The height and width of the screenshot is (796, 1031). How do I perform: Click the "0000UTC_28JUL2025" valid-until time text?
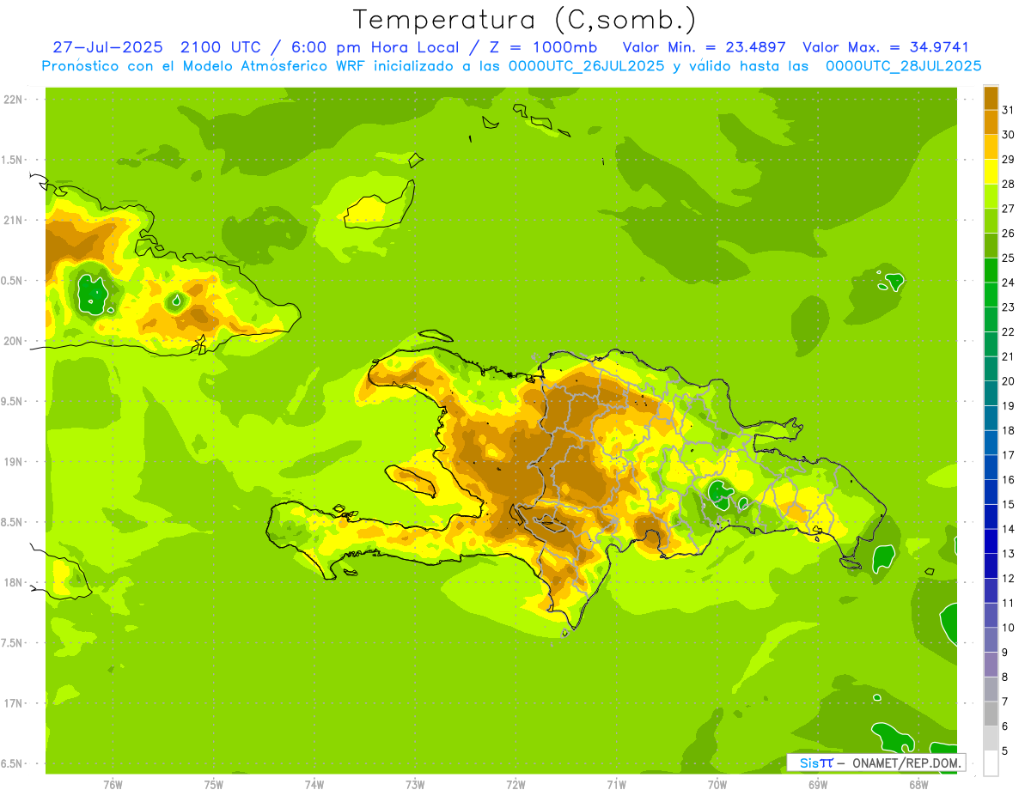[x=902, y=65]
